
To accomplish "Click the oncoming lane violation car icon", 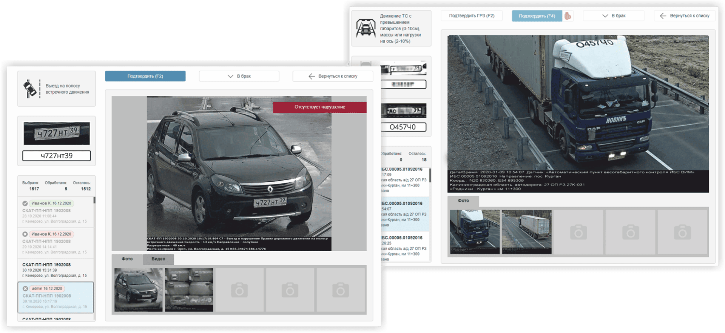I will [31, 89].
